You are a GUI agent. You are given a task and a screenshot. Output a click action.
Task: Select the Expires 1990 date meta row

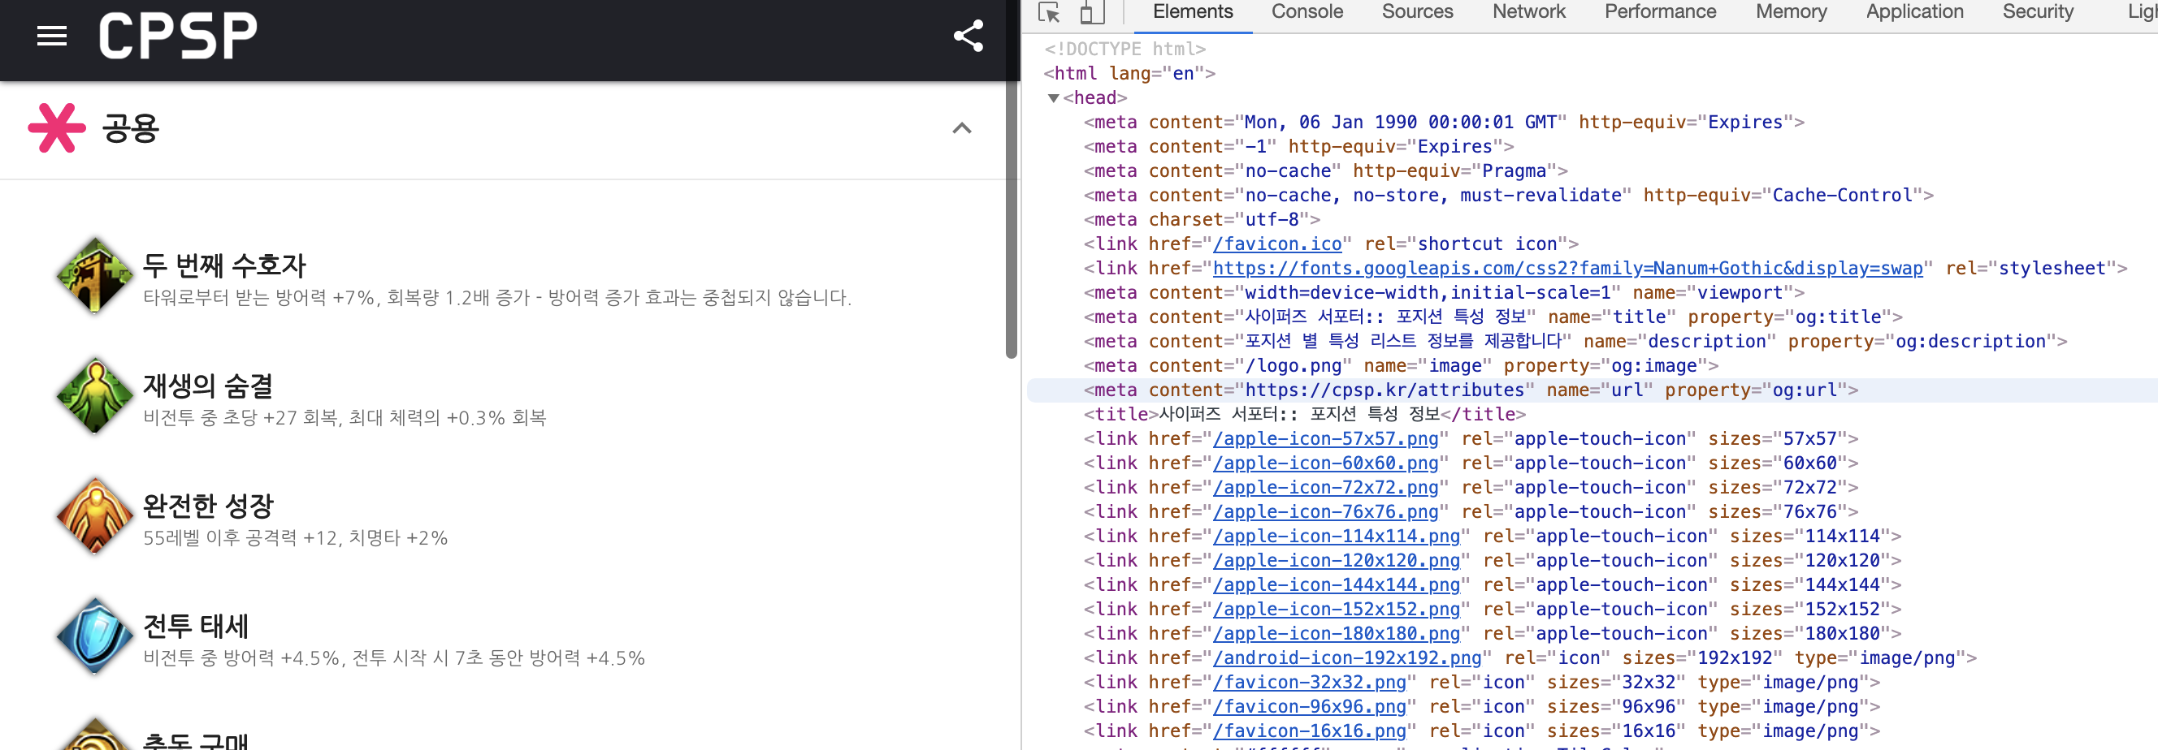(1444, 123)
